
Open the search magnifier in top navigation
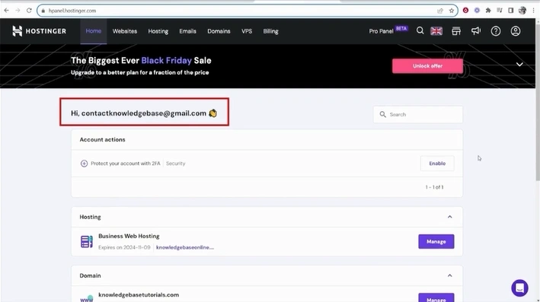420,31
